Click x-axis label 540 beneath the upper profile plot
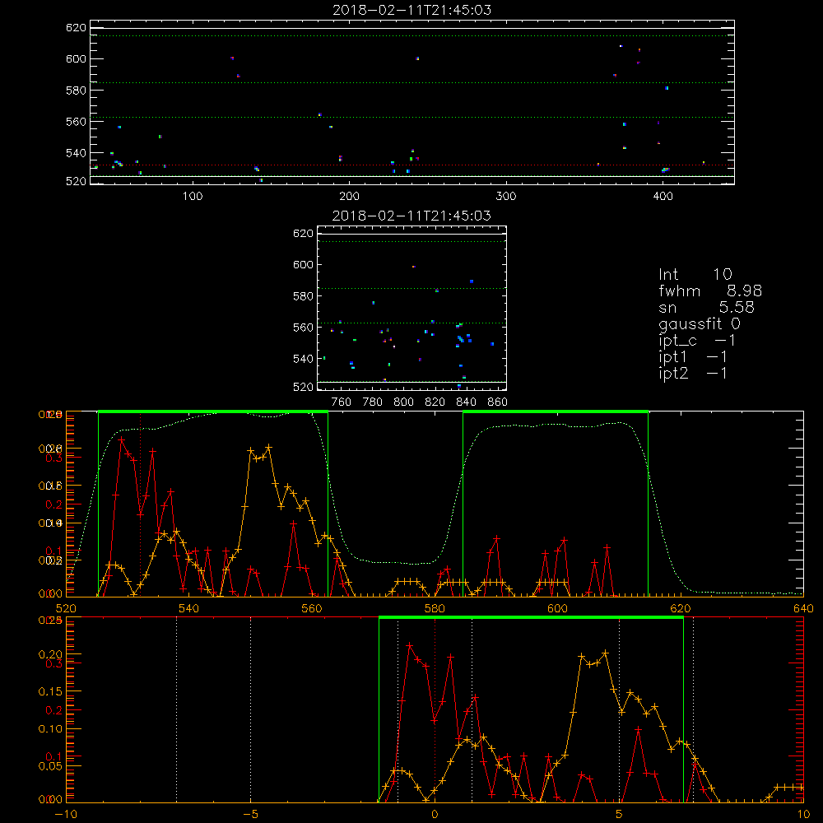The image size is (823, 823). [x=189, y=609]
